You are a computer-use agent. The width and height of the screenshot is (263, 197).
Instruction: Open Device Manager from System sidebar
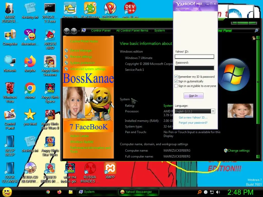81,51
